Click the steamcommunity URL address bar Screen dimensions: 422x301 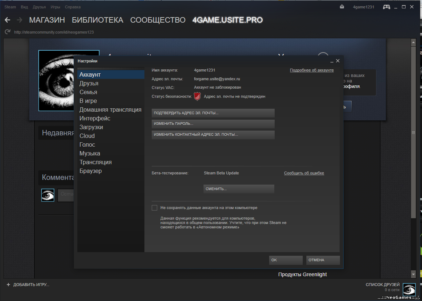[x=54, y=32]
